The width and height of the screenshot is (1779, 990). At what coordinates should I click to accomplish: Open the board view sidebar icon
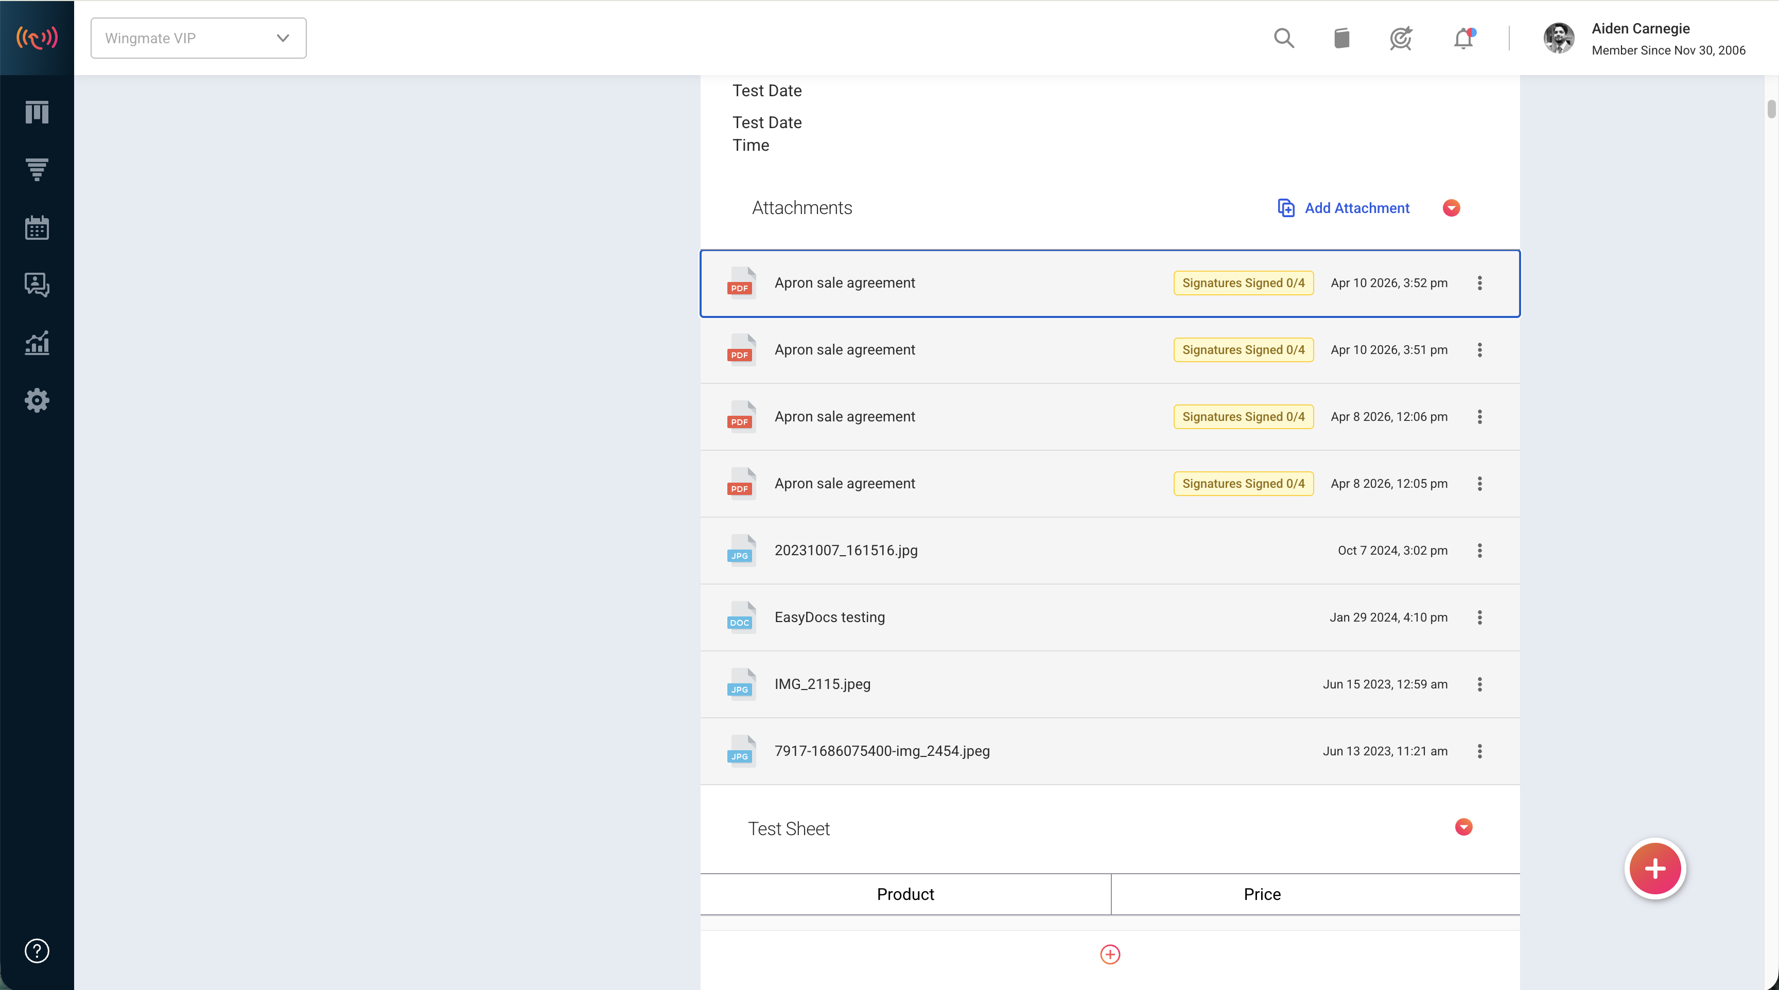pos(37,112)
